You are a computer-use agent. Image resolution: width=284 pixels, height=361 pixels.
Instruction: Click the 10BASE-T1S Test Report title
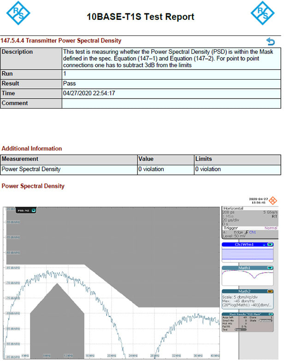coord(140,17)
